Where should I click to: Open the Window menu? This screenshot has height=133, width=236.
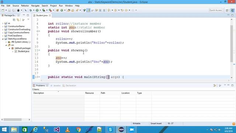pos(69,6)
